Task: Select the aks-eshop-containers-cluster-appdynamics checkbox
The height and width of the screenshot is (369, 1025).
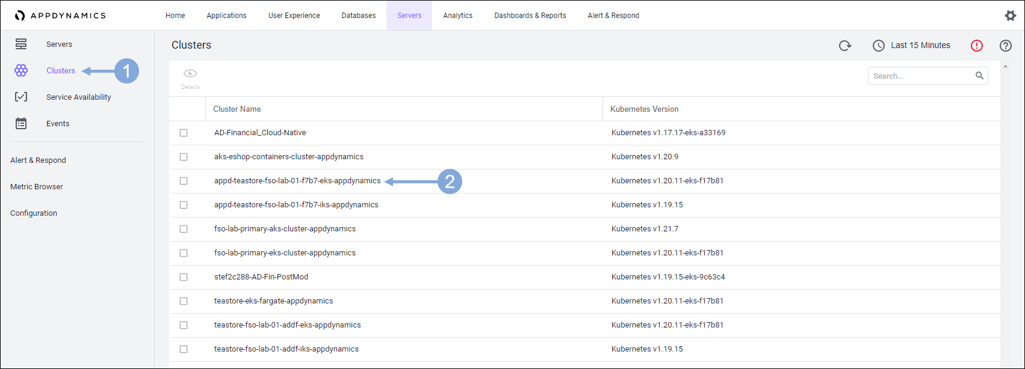Action: pos(184,157)
